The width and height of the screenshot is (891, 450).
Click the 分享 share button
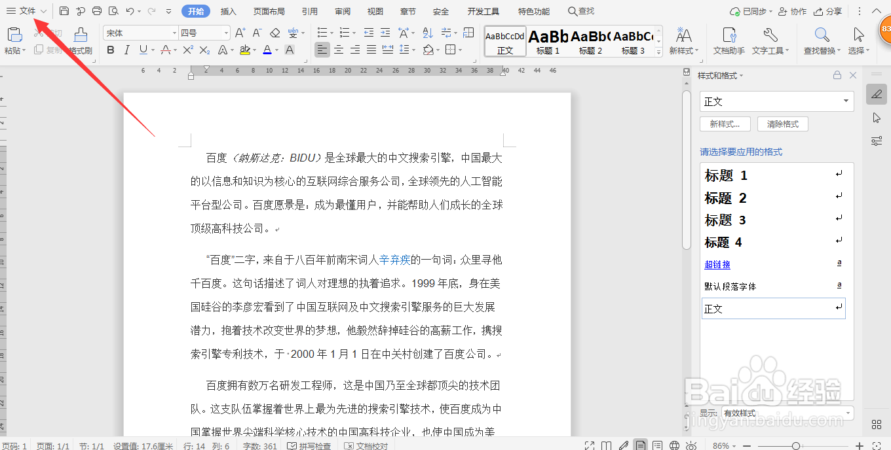coord(828,11)
